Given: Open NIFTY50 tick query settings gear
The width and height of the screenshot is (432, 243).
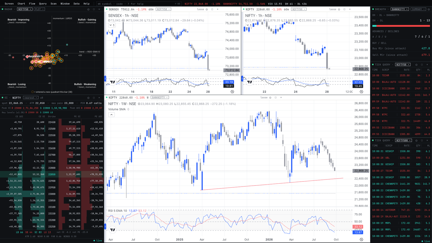Looking at the screenshot, I should point(416,65).
